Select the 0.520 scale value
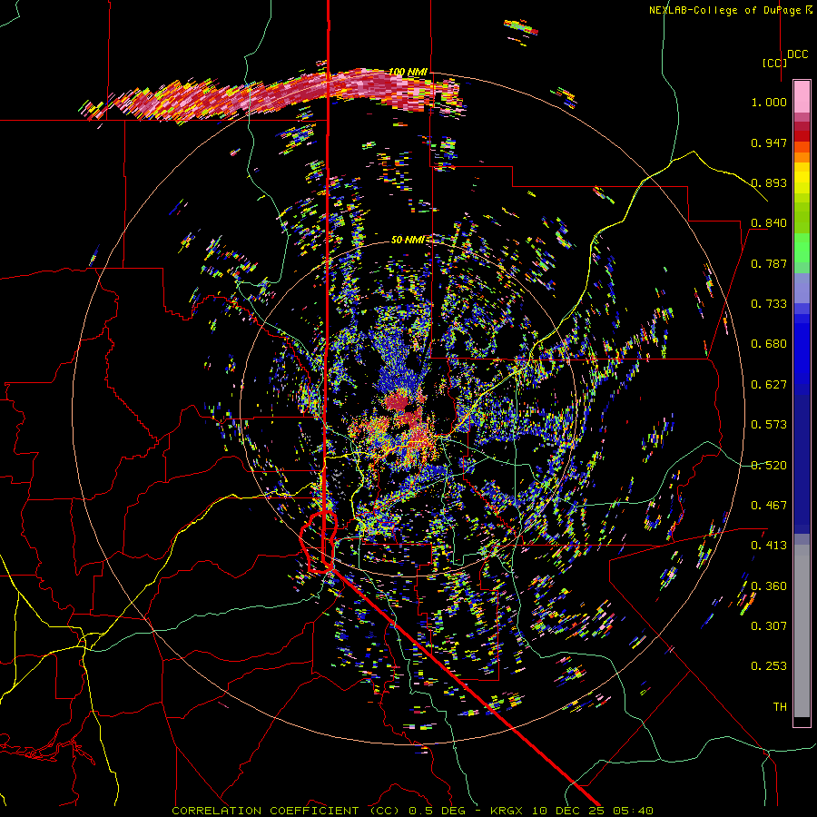Image resolution: width=817 pixels, height=817 pixels. pyautogui.click(x=769, y=466)
